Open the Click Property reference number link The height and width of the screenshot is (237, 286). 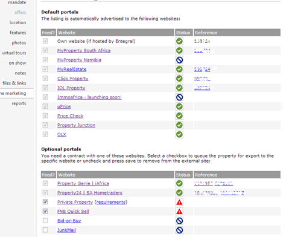202,79
